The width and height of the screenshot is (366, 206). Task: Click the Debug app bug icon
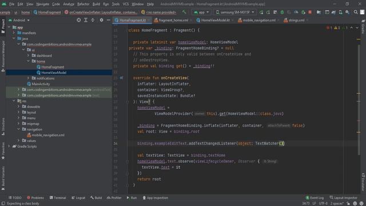click(x=282, y=12)
